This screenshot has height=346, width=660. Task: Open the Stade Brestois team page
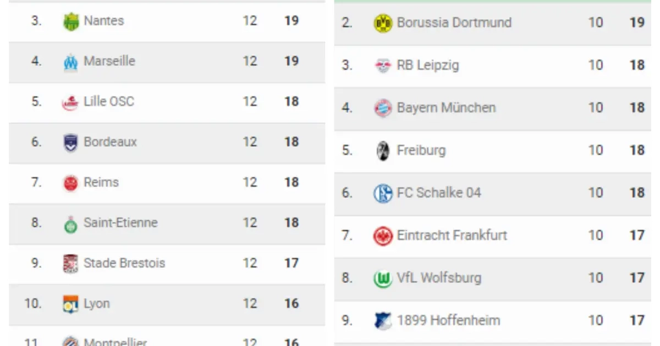coord(124,263)
